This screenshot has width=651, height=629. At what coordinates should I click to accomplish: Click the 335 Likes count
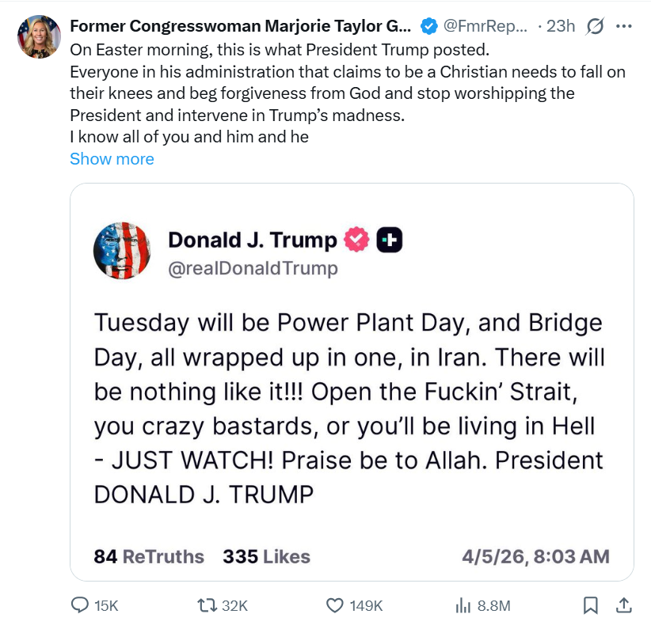[x=267, y=556]
